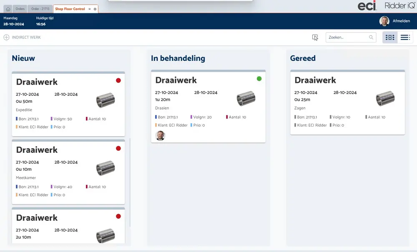Click the selection cursor icon in toolbar
Viewport: 417px width, 252px height.
point(315,37)
